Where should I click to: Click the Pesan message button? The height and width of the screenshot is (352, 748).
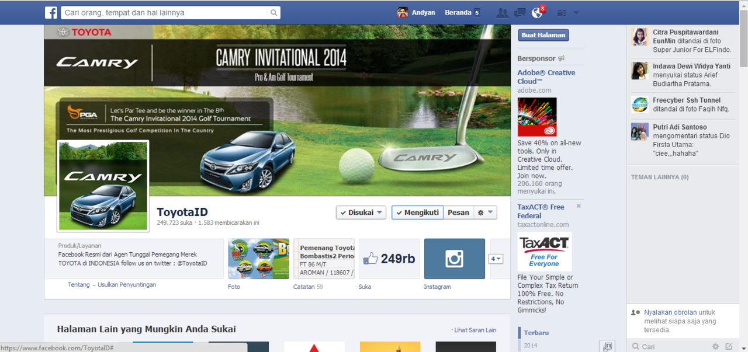click(x=458, y=212)
